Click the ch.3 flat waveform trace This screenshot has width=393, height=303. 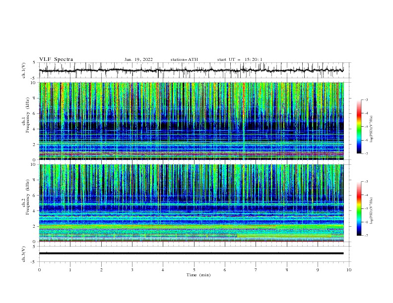pos(192,253)
